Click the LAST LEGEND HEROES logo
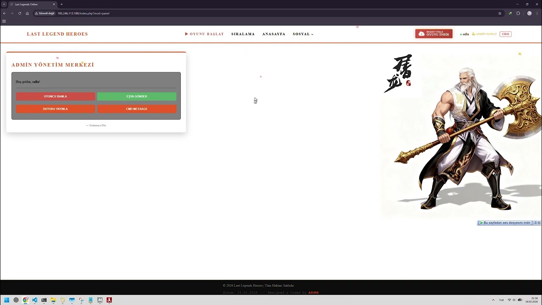 (x=57, y=34)
